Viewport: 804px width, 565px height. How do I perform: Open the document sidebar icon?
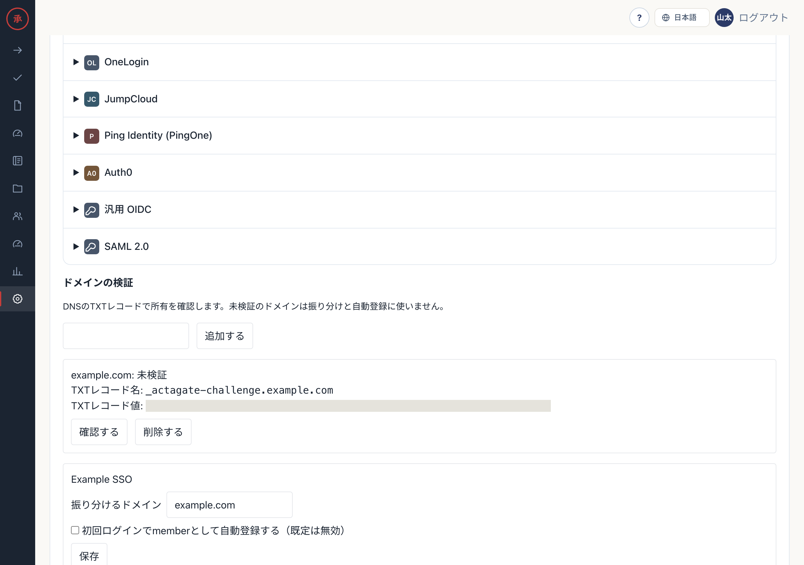pos(18,105)
